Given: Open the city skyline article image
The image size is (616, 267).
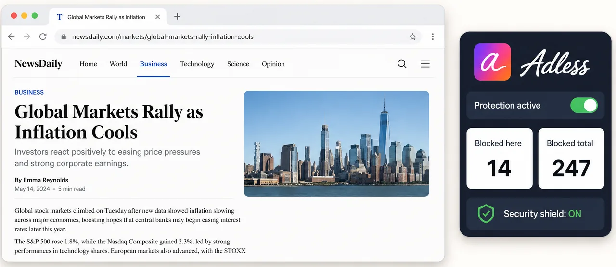Looking at the screenshot, I should click(x=336, y=144).
